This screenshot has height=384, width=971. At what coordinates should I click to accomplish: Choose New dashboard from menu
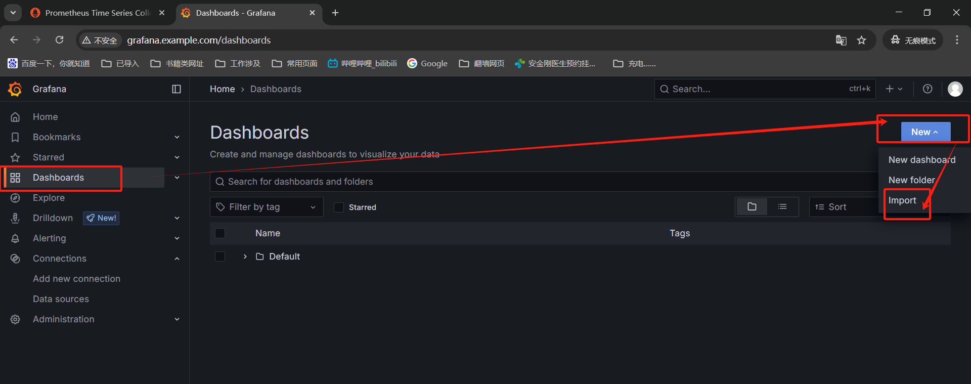click(922, 160)
